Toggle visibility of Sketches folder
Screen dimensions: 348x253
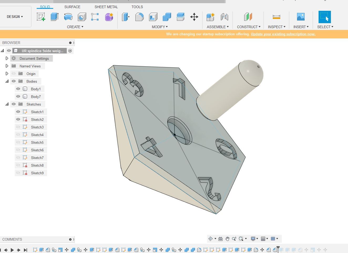pos(14,104)
